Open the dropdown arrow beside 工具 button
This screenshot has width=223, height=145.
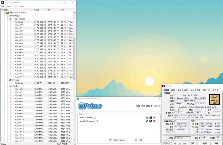point(198,143)
